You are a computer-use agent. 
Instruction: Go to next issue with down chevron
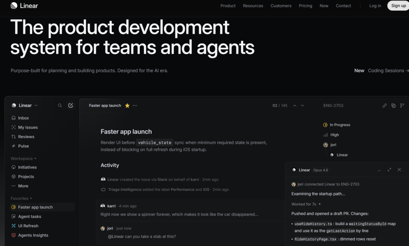302,105
